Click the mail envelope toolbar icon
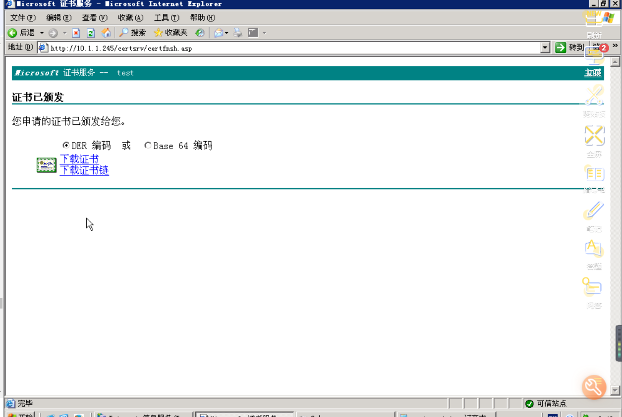Screen dimensions: 622x417 coord(219,33)
